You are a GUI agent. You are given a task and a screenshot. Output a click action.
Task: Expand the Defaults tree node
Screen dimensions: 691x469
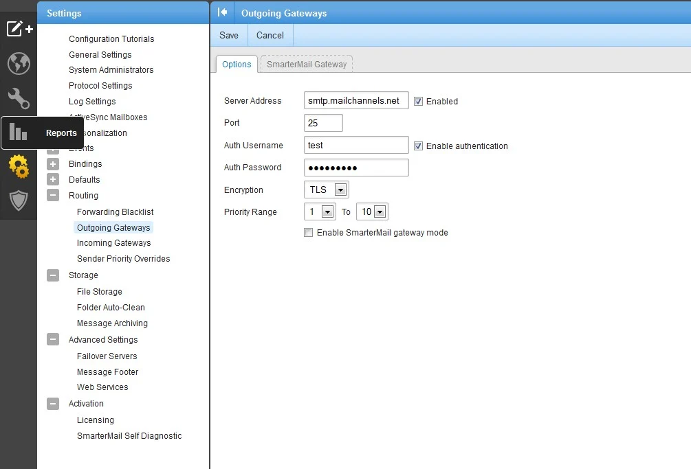pyautogui.click(x=53, y=179)
